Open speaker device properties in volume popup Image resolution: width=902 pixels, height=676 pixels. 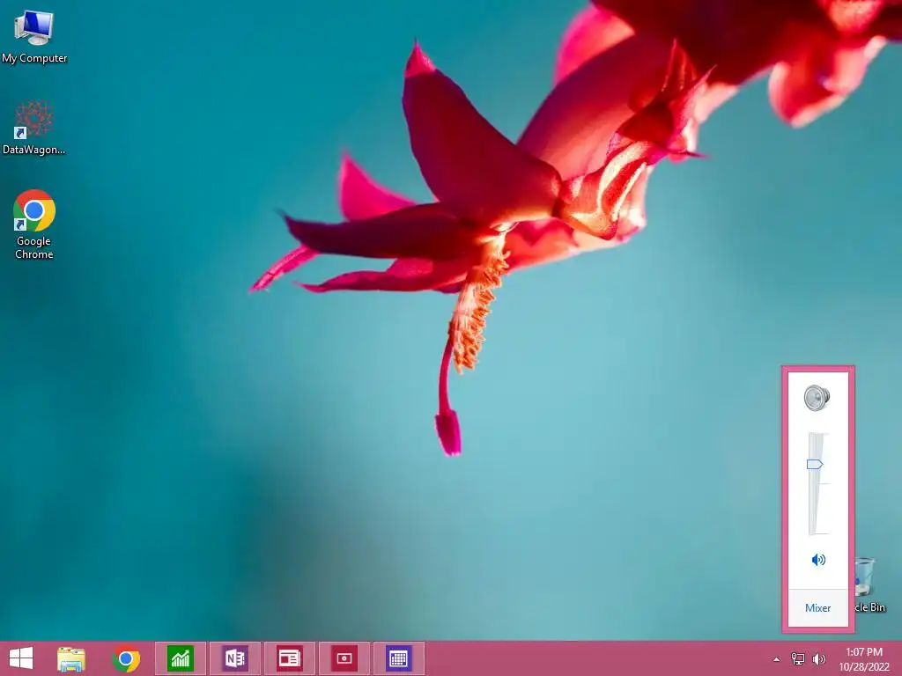tap(817, 398)
